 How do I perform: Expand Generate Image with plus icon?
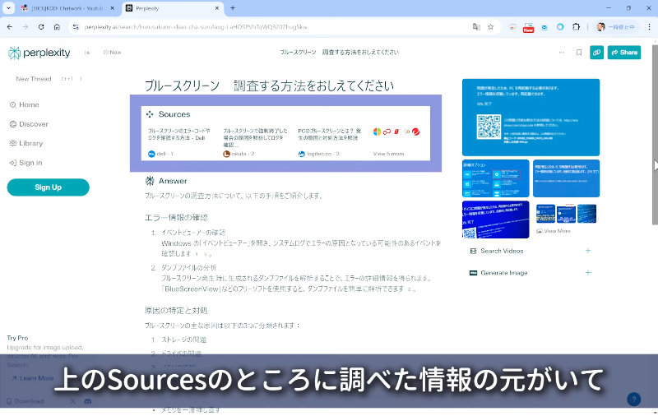pyautogui.click(x=588, y=273)
